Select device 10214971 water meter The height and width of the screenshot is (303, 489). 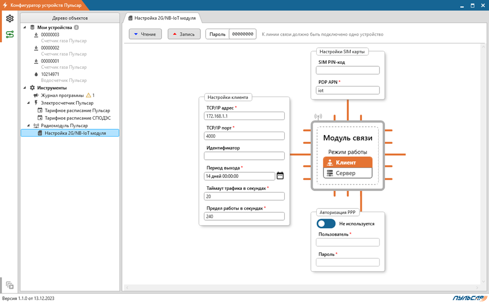click(50, 74)
